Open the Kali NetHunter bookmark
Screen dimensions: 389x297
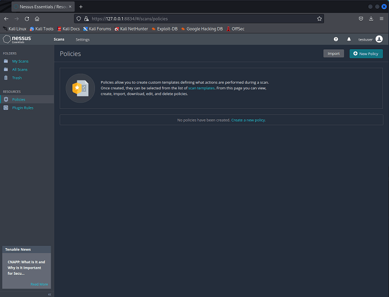coord(131,29)
